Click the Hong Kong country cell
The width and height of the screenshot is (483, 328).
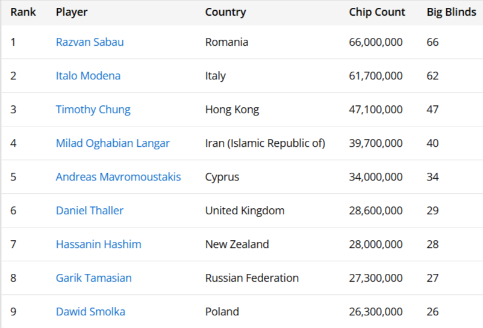point(232,110)
